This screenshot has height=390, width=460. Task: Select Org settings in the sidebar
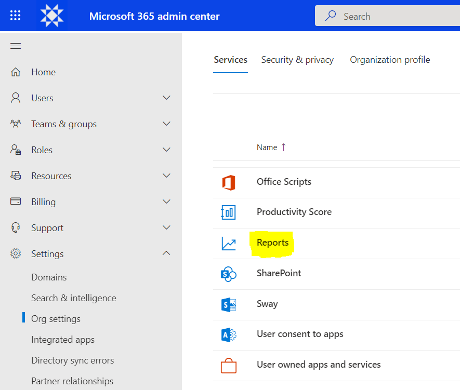[x=56, y=319]
